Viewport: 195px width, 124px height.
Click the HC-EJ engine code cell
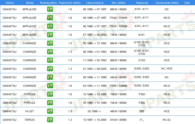coord(167,120)
